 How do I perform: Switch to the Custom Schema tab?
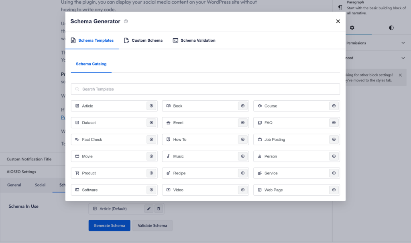143,40
